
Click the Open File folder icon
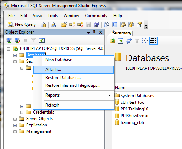(x=64, y=24)
